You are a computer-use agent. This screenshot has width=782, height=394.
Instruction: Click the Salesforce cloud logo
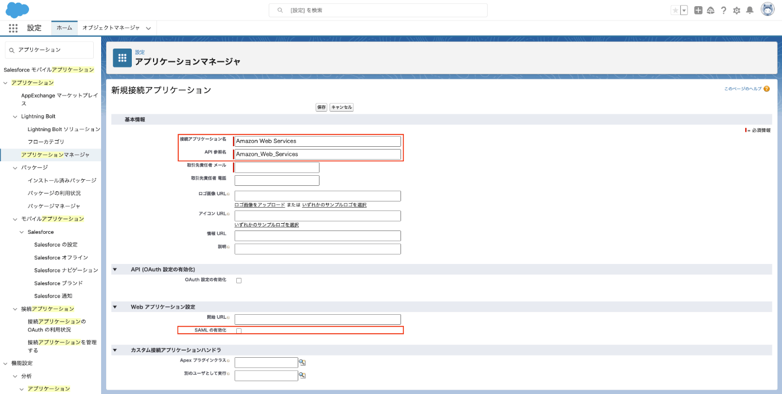coord(17,10)
